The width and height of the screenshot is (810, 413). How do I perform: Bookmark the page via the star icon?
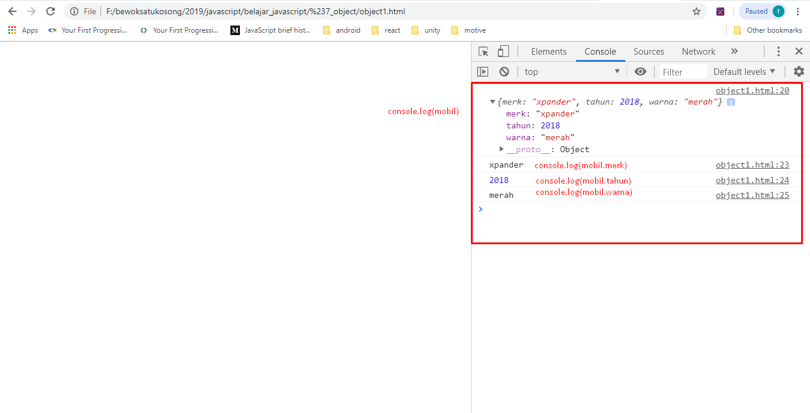pos(696,11)
